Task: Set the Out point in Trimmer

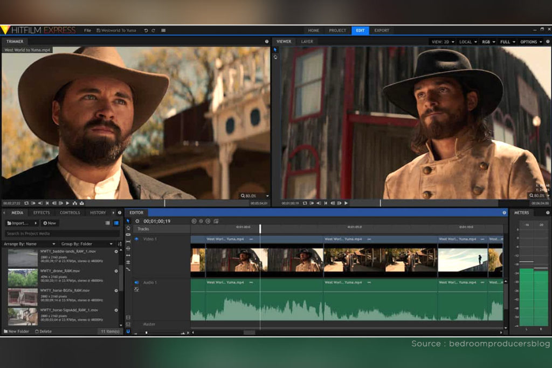Action: click(x=40, y=203)
